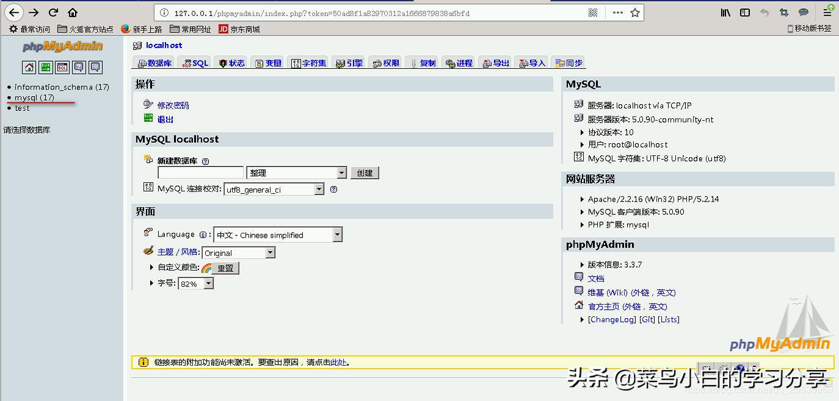839x401 pixels.
Task: Switch to the 数据库 tab
Action: click(154, 63)
